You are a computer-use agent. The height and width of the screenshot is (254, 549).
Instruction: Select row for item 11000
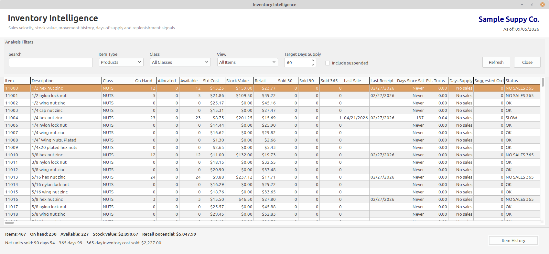click(x=272, y=88)
